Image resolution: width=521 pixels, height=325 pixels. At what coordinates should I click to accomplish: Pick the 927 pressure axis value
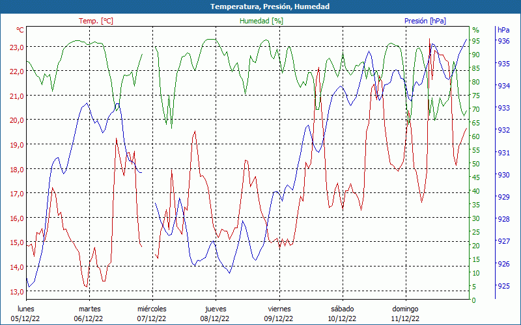(503, 241)
